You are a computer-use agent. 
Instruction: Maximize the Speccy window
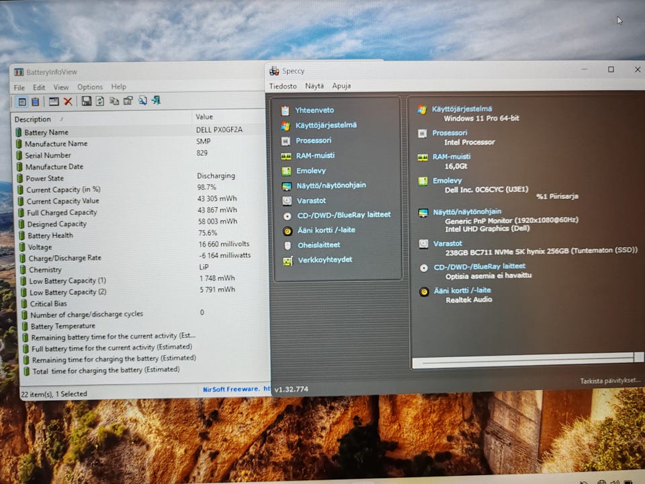pos(611,69)
